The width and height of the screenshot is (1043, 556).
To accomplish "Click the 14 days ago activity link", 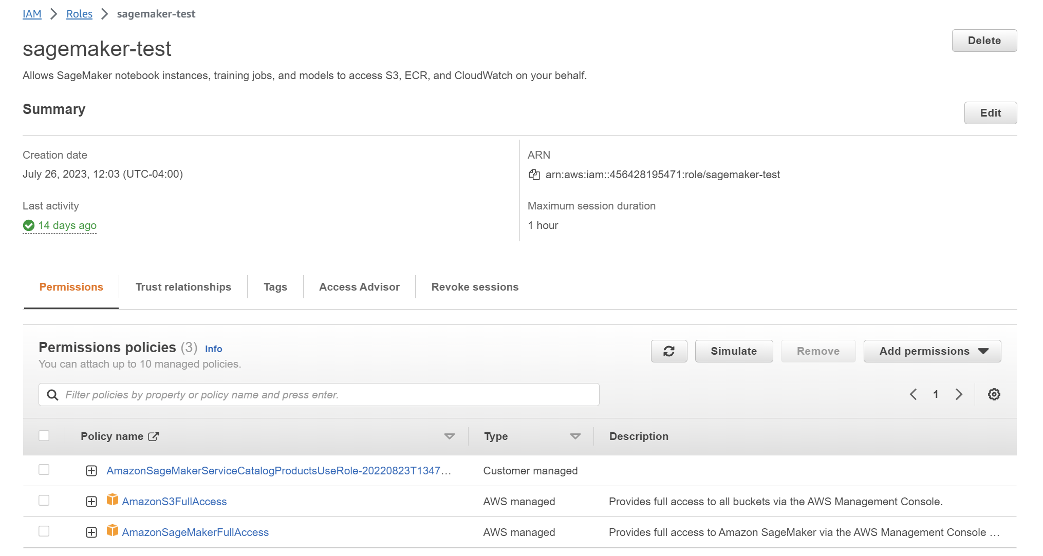I will pos(67,225).
